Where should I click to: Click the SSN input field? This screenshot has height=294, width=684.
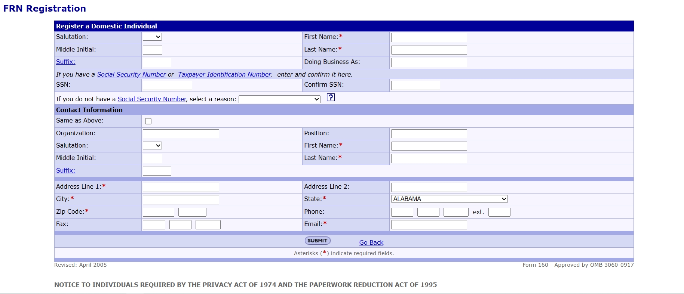coord(168,85)
